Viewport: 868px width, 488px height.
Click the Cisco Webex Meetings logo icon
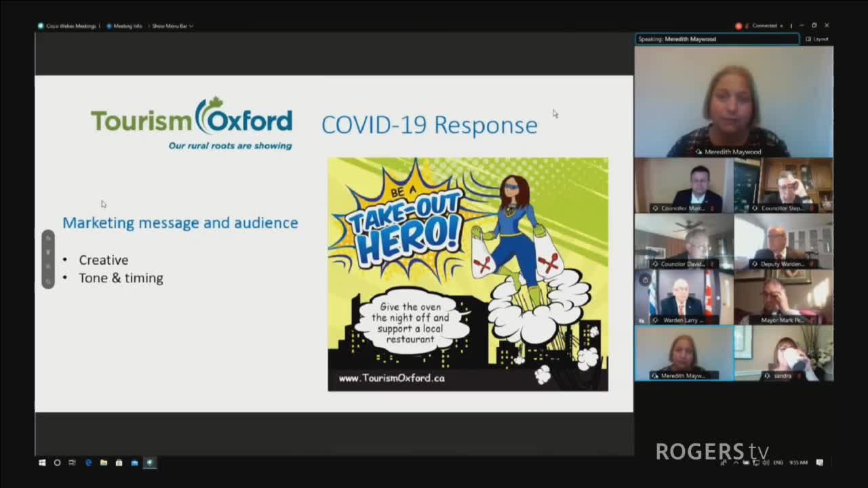tap(41, 26)
